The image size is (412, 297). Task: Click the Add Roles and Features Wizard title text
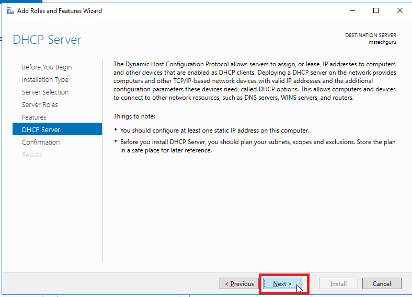point(60,11)
